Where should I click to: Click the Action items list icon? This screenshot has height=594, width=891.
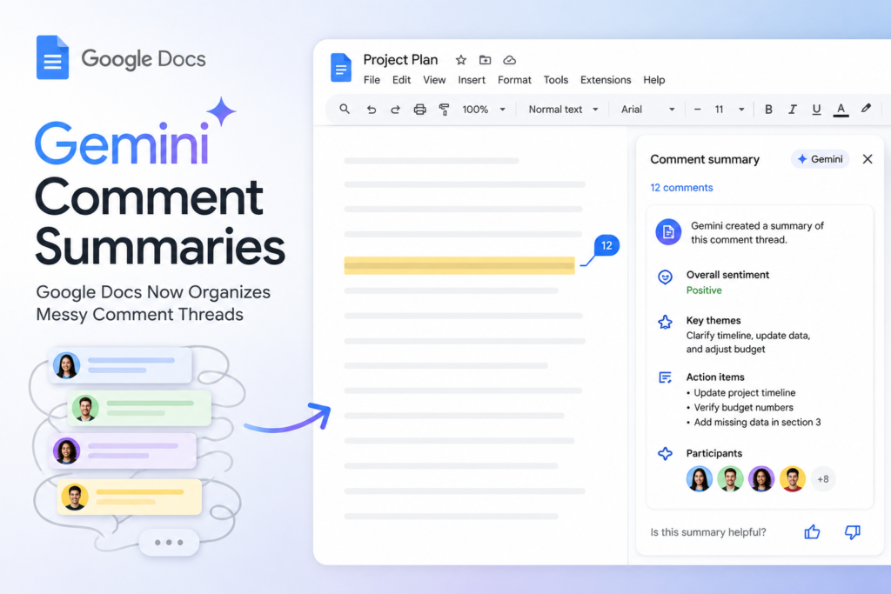[x=665, y=377]
